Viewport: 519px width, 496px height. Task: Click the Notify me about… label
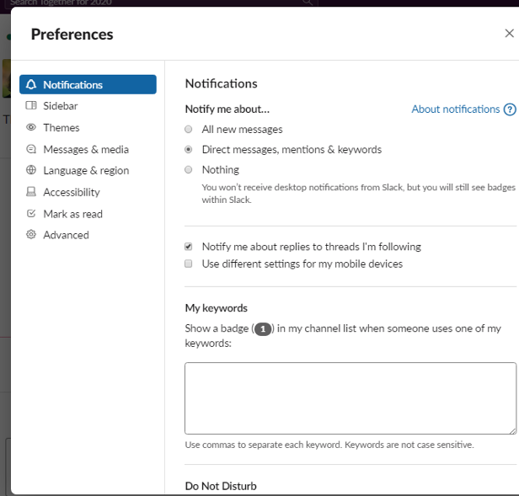click(x=227, y=109)
